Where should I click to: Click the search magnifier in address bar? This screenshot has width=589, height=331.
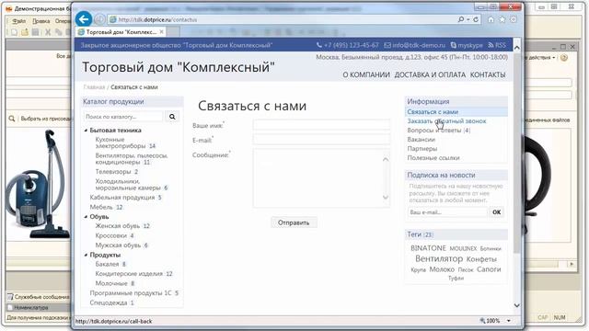tap(461, 19)
